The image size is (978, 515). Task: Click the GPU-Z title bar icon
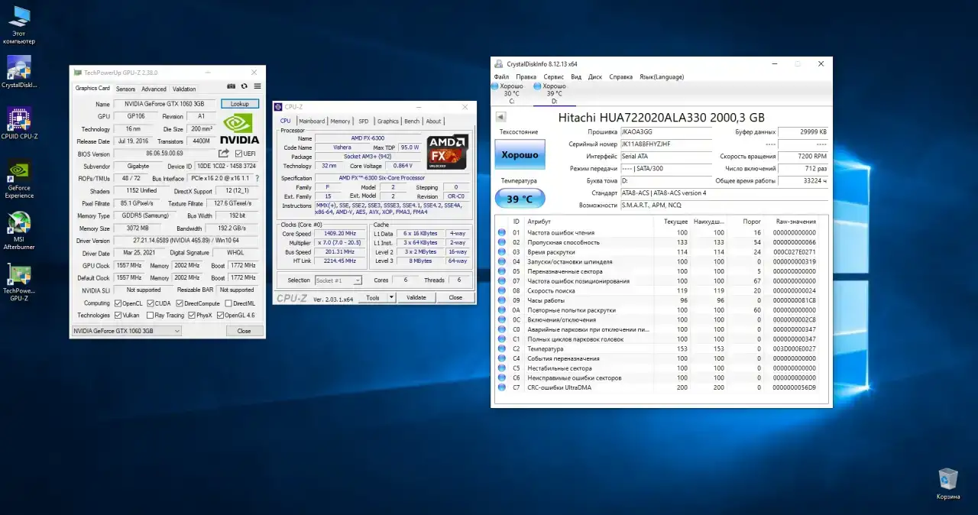77,73
